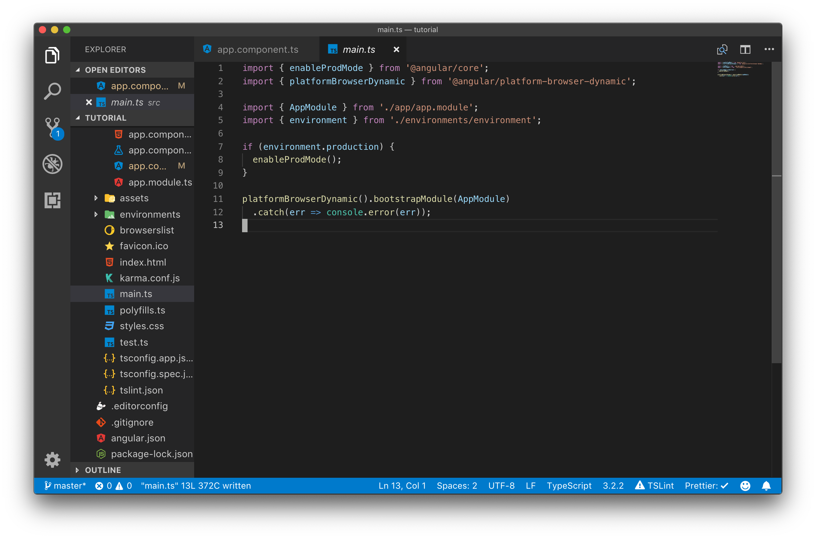Collapse the Tutorial folder section
The image size is (816, 539).
point(132,118)
